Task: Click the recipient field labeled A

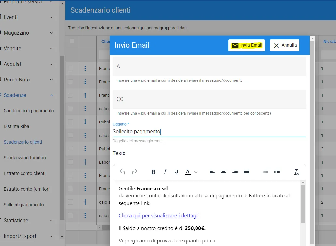Action: click(209, 66)
